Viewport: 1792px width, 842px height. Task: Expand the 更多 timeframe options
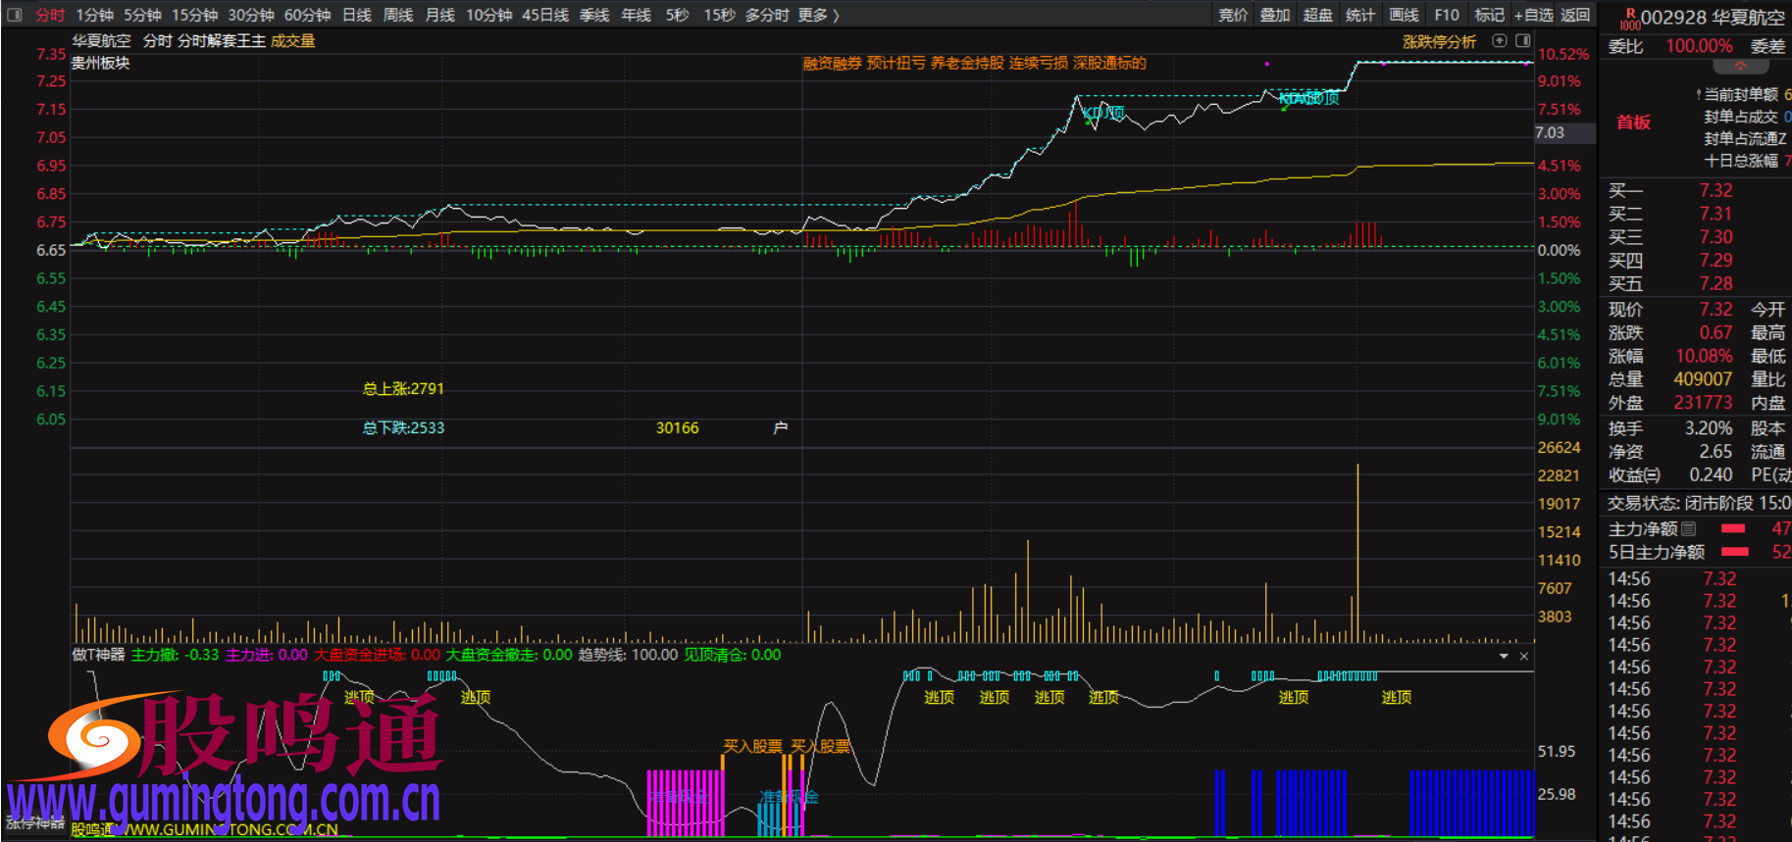click(818, 15)
